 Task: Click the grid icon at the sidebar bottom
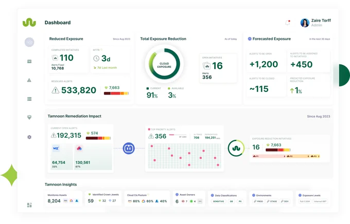[x=29, y=205]
